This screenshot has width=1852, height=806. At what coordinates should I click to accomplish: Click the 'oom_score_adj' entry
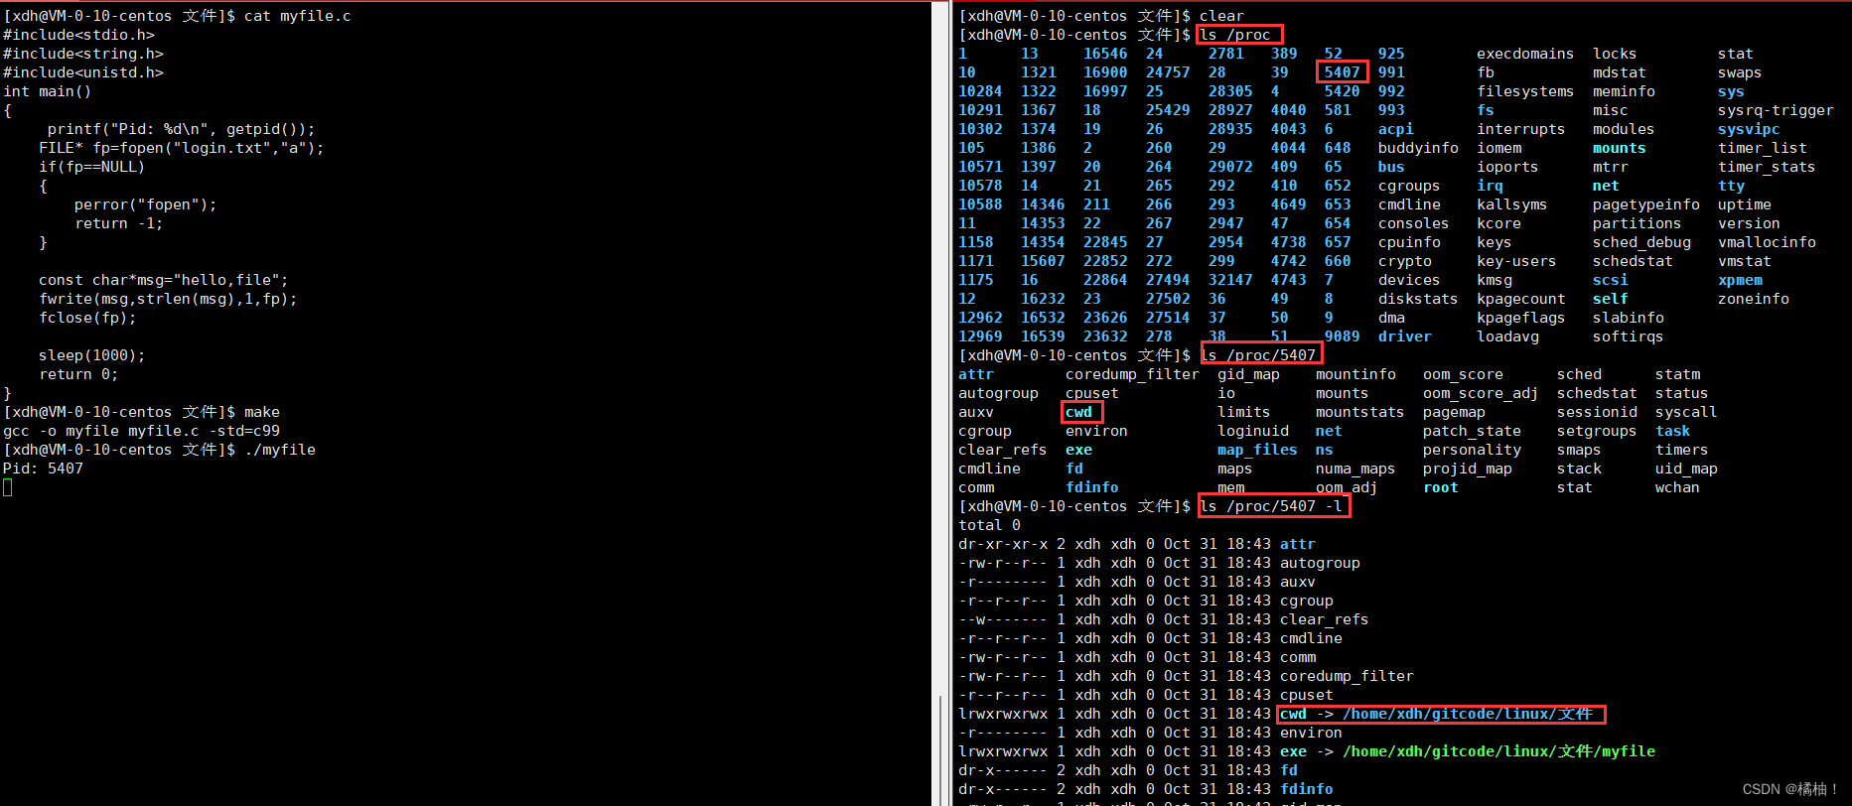1481,393
